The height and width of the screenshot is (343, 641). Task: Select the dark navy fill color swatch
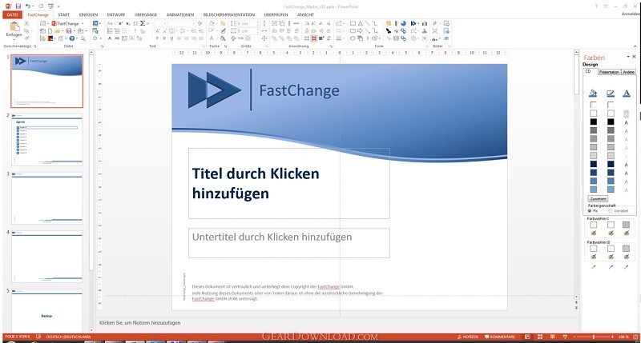click(x=593, y=164)
